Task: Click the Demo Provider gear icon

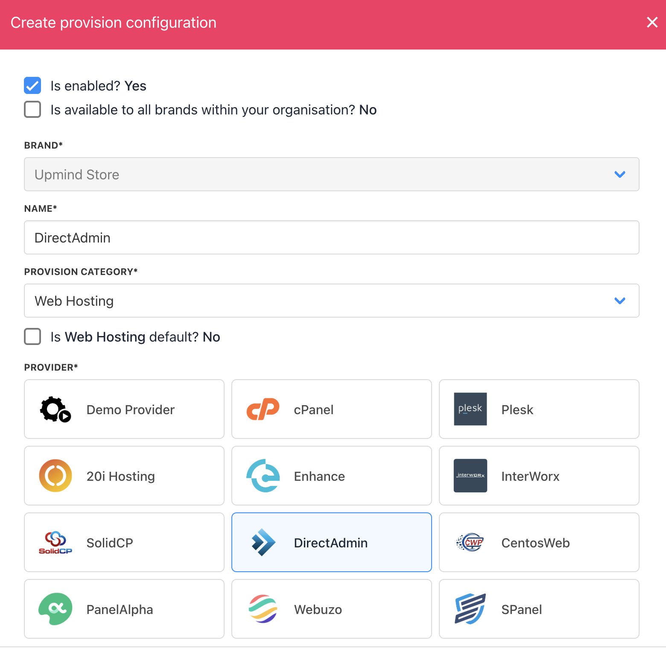Action: pos(55,409)
